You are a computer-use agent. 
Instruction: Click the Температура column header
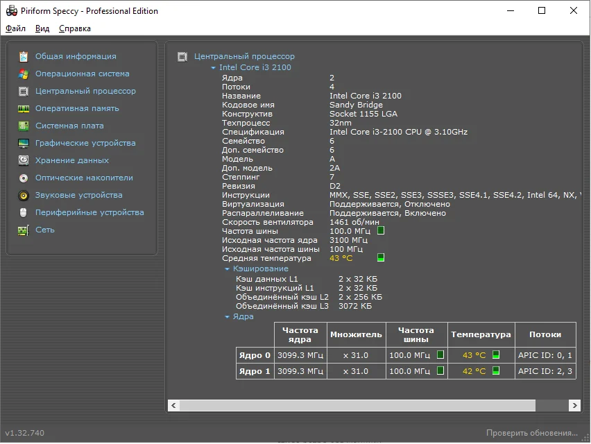click(x=481, y=334)
